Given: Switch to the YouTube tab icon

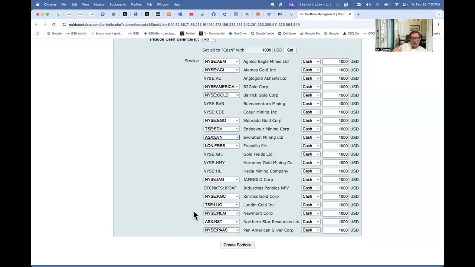Looking at the screenshot, I should point(191,14).
